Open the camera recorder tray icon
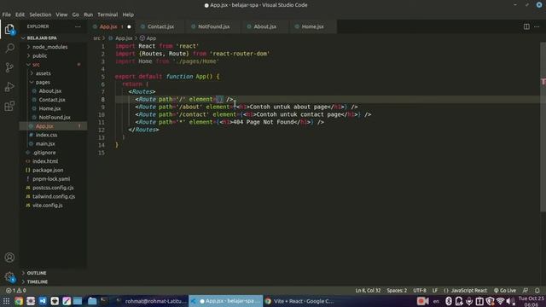Viewport: 546px width, 307px height. 422,301
